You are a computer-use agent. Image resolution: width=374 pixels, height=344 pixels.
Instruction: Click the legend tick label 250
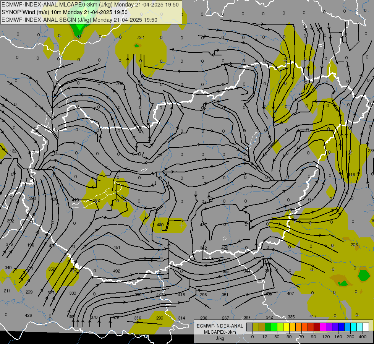(x=350, y=337)
